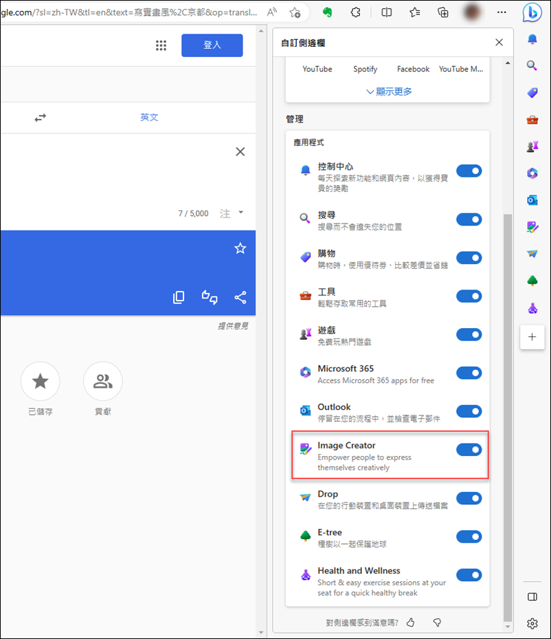Close the 自訂側邊欄 panel
The width and height of the screenshot is (551, 639).
499,43
